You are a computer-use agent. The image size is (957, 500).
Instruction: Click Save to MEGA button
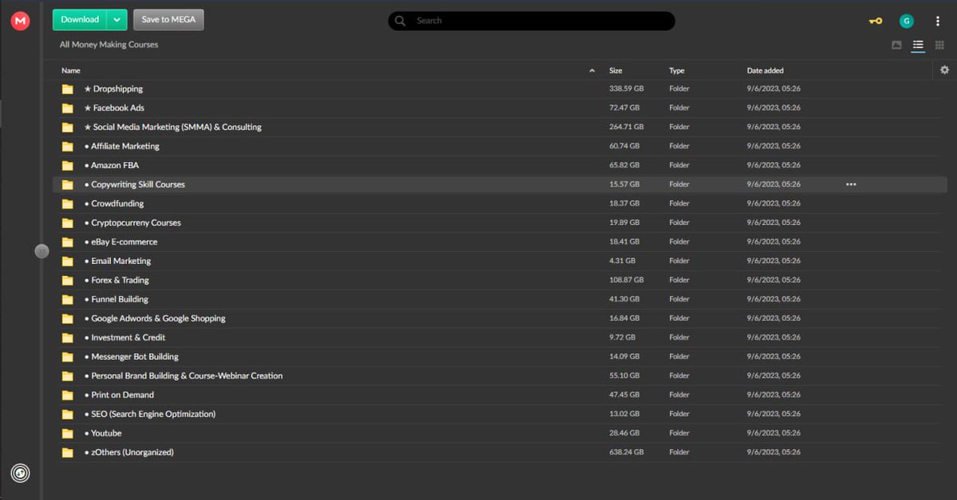[168, 20]
